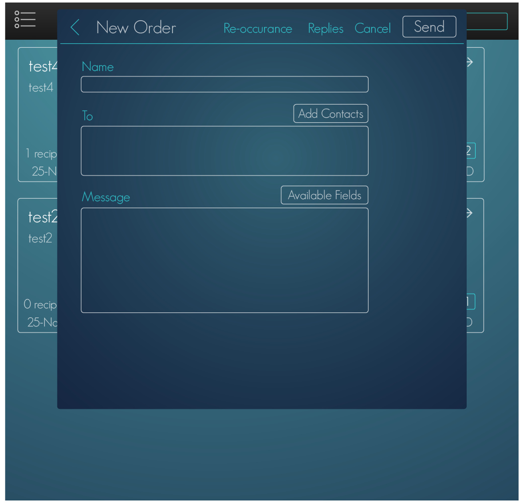Image resolution: width=524 pixels, height=503 pixels.
Task: Focus the Name input field
Action: coord(225,84)
